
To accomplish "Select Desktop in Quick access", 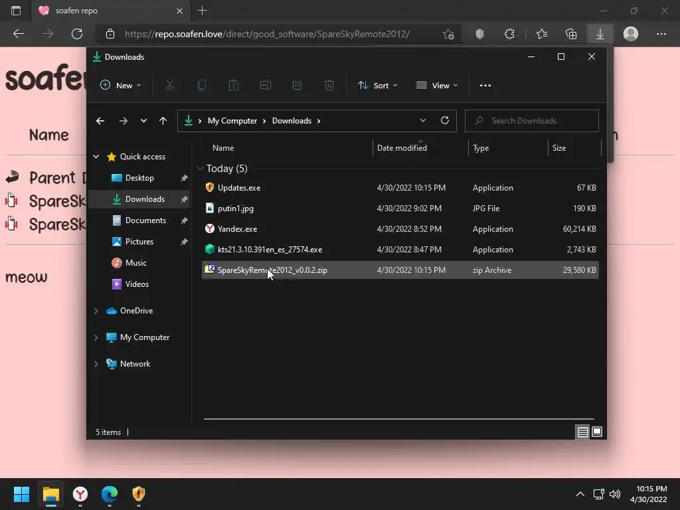I will [139, 178].
